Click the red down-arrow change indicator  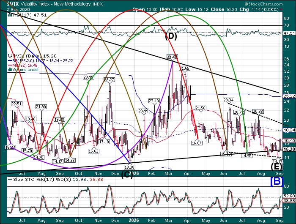(x=281, y=10)
